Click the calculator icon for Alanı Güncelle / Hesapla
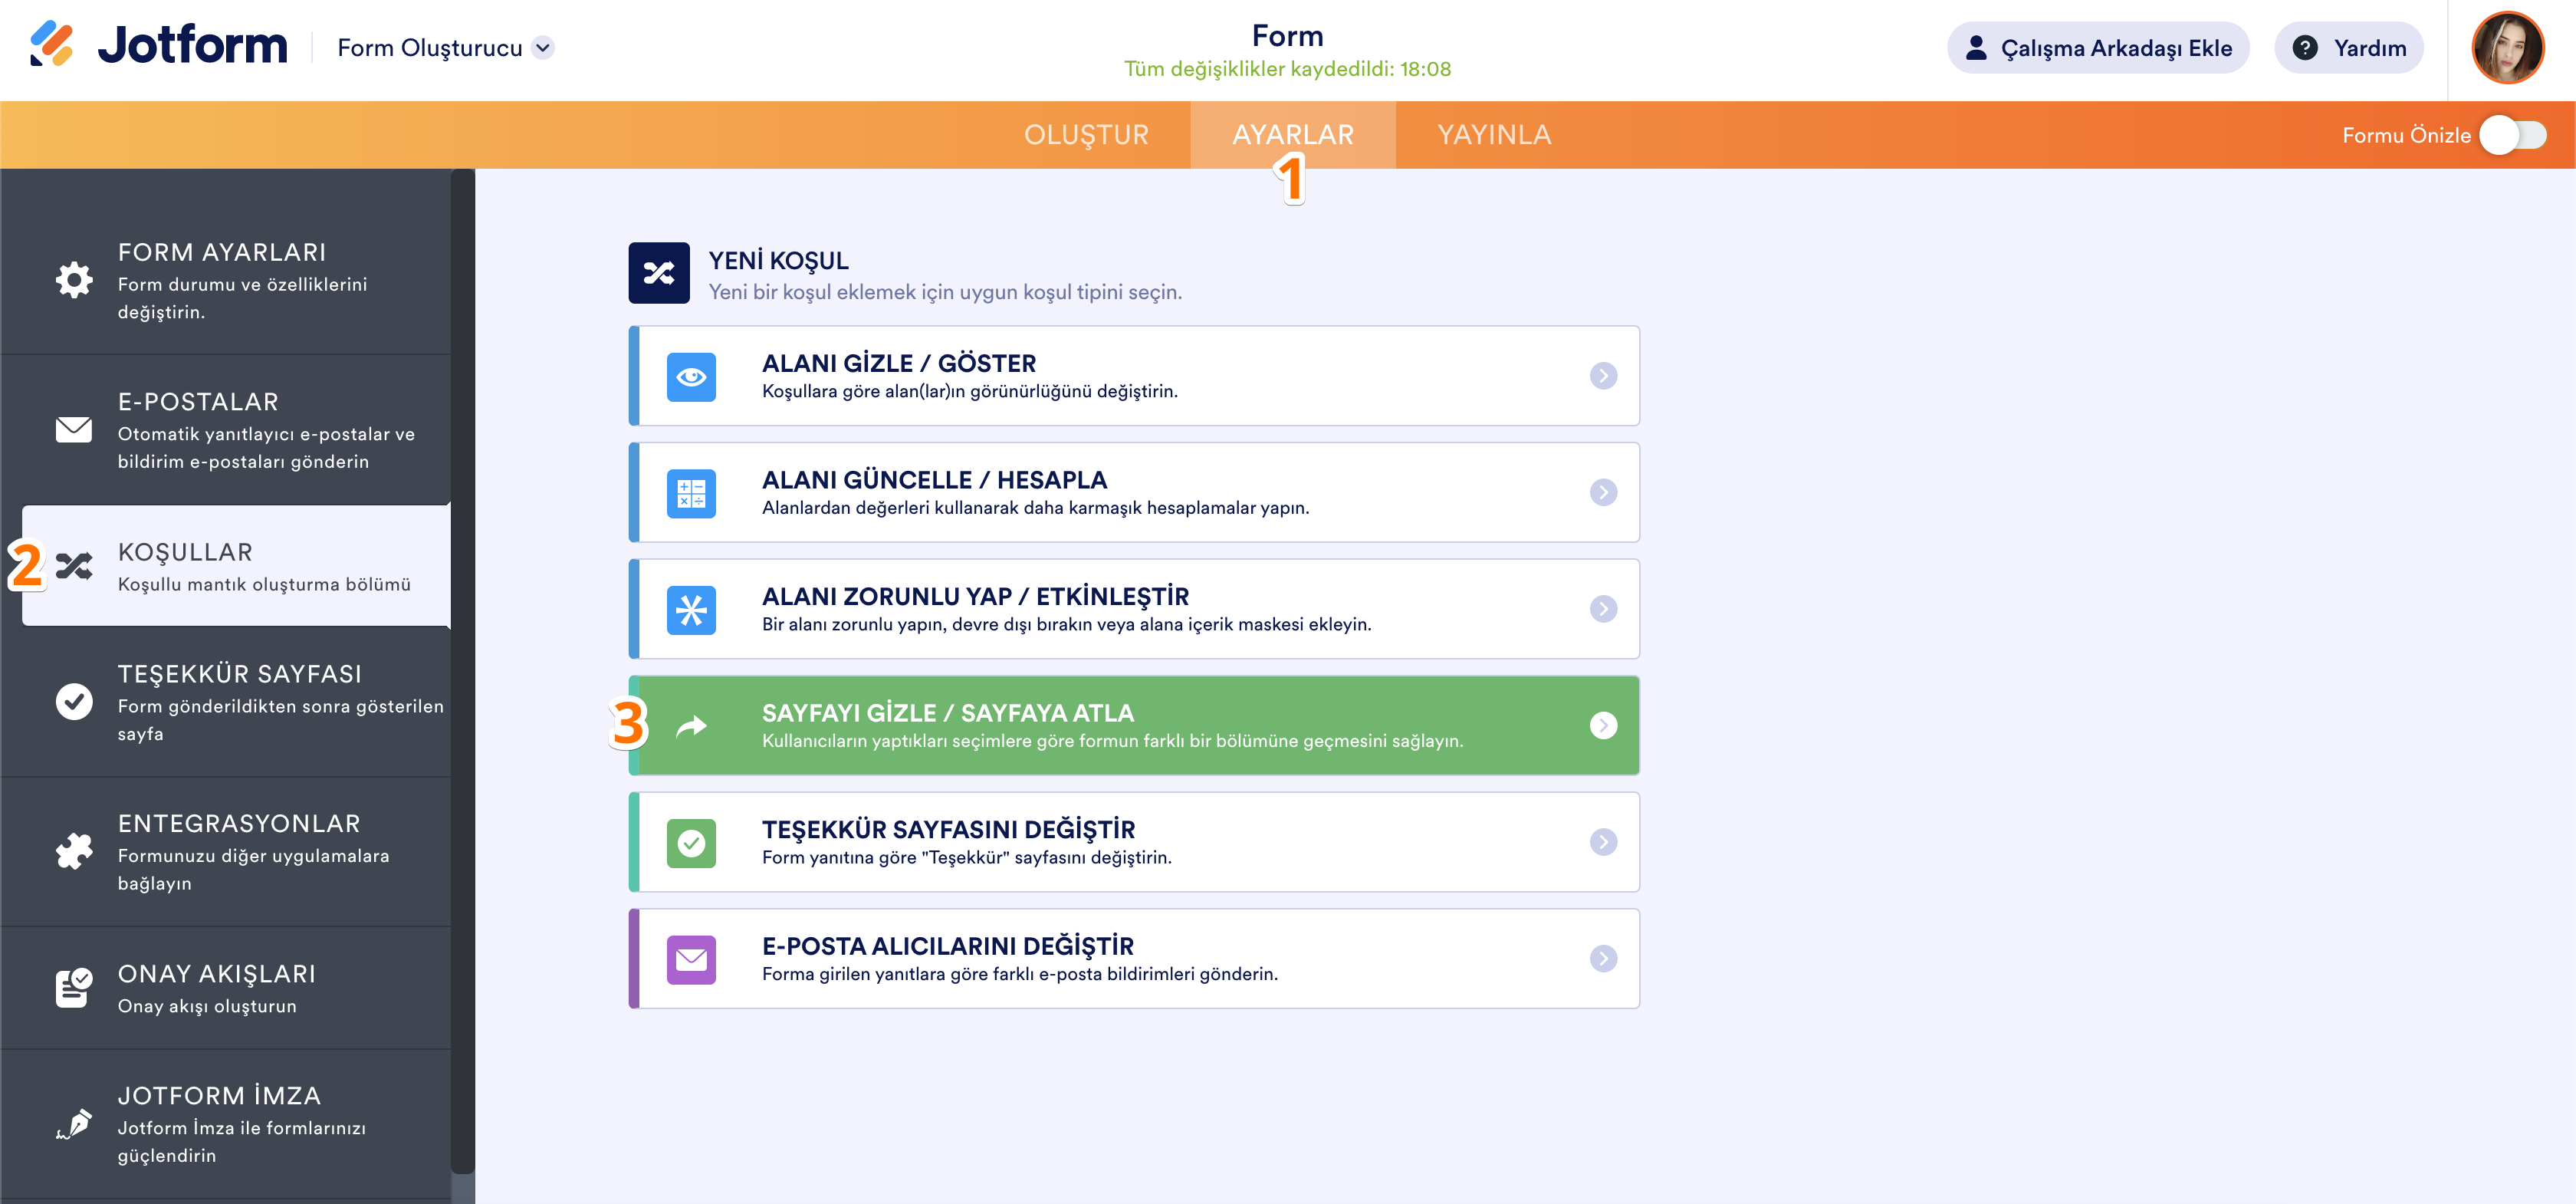The height and width of the screenshot is (1204, 2576). pyautogui.click(x=691, y=493)
